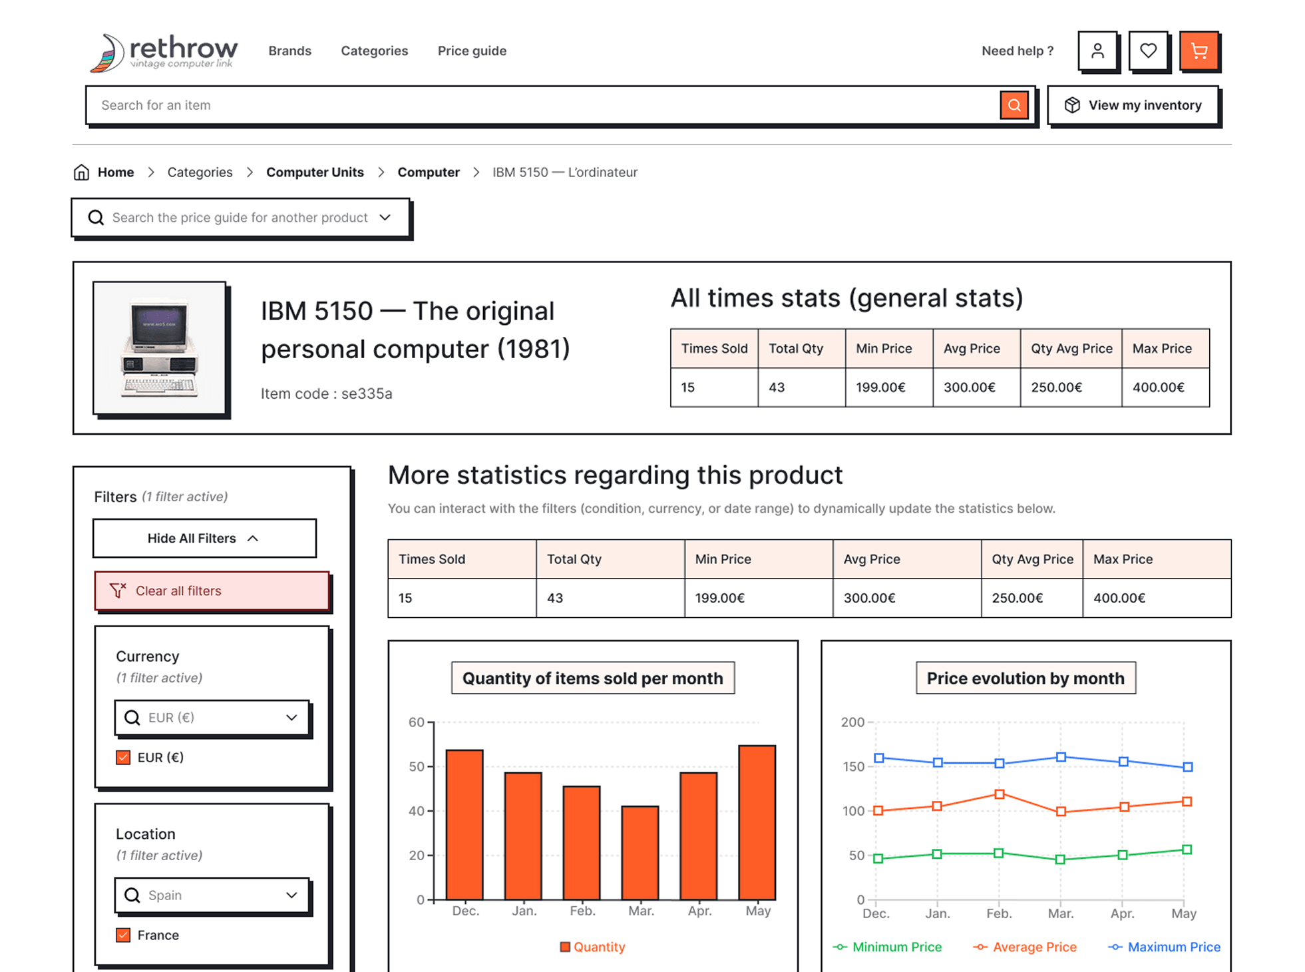Open the user account icon
The height and width of the screenshot is (972, 1305).
tap(1097, 51)
